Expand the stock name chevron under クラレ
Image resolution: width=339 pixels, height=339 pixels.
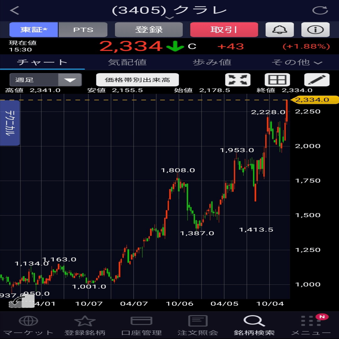click(x=169, y=18)
